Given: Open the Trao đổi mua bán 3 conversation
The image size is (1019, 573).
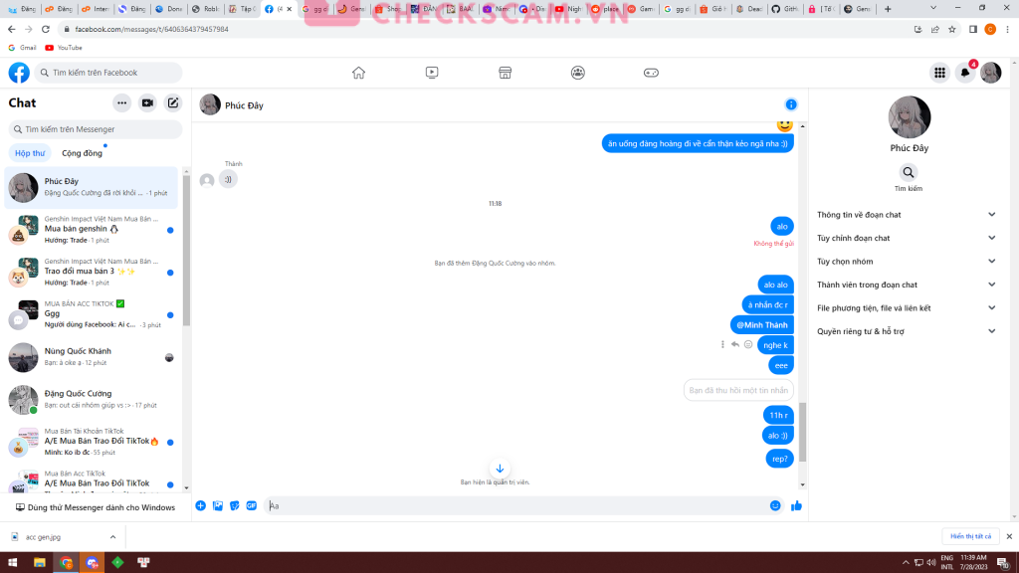Looking at the screenshot, I should click(x=91, y=273).
